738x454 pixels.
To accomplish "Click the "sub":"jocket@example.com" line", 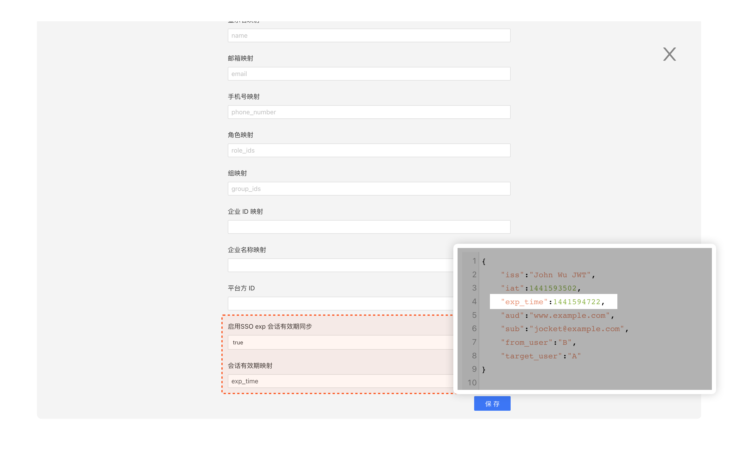I will tap(564, 329).
